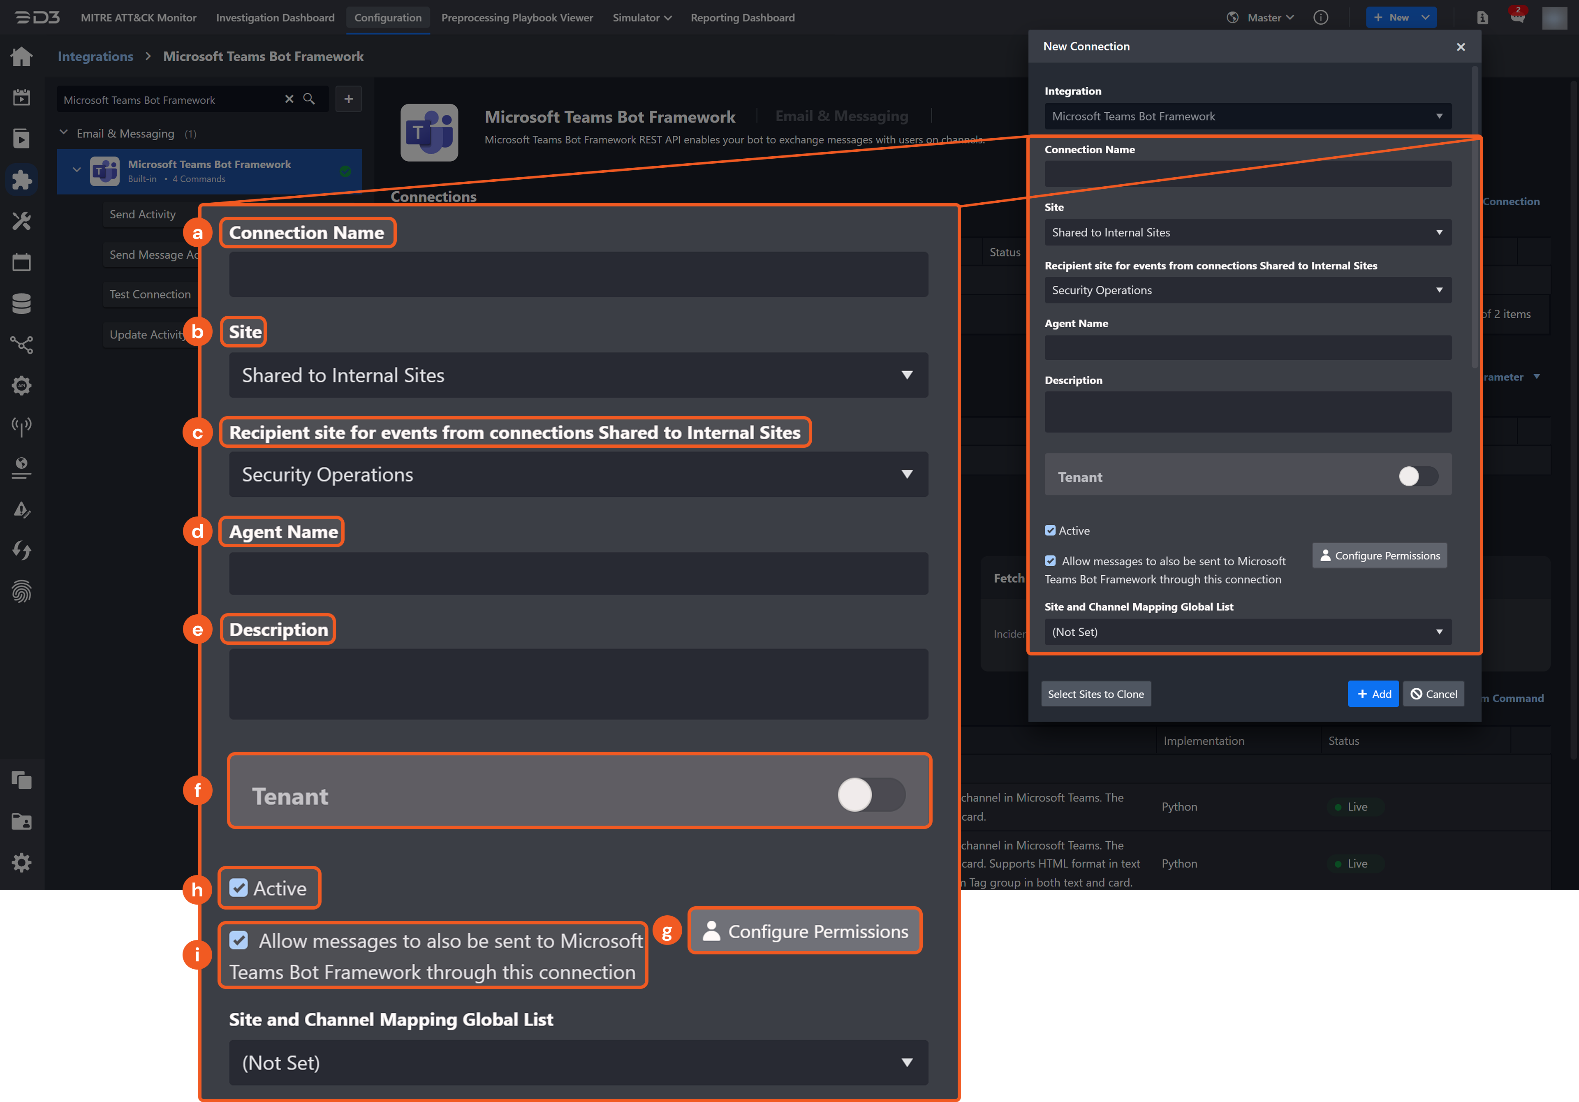Viewport: 1579px width, 1102px height.
Task: Open the database stack sidebar icon
Action: point(21,303)
